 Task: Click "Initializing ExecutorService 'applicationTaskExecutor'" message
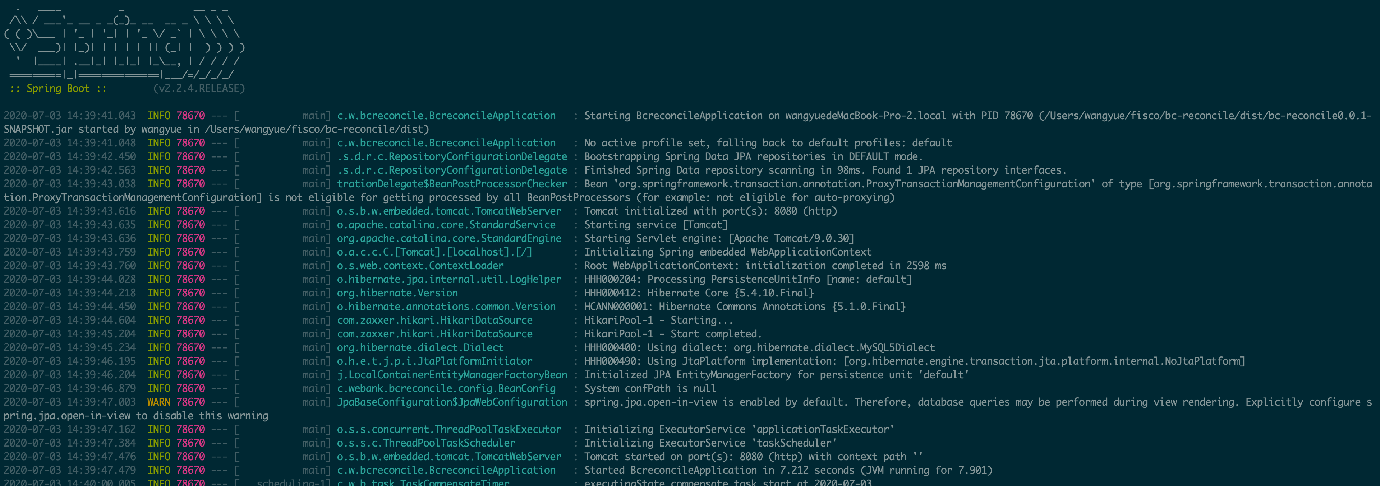point(739,429)
